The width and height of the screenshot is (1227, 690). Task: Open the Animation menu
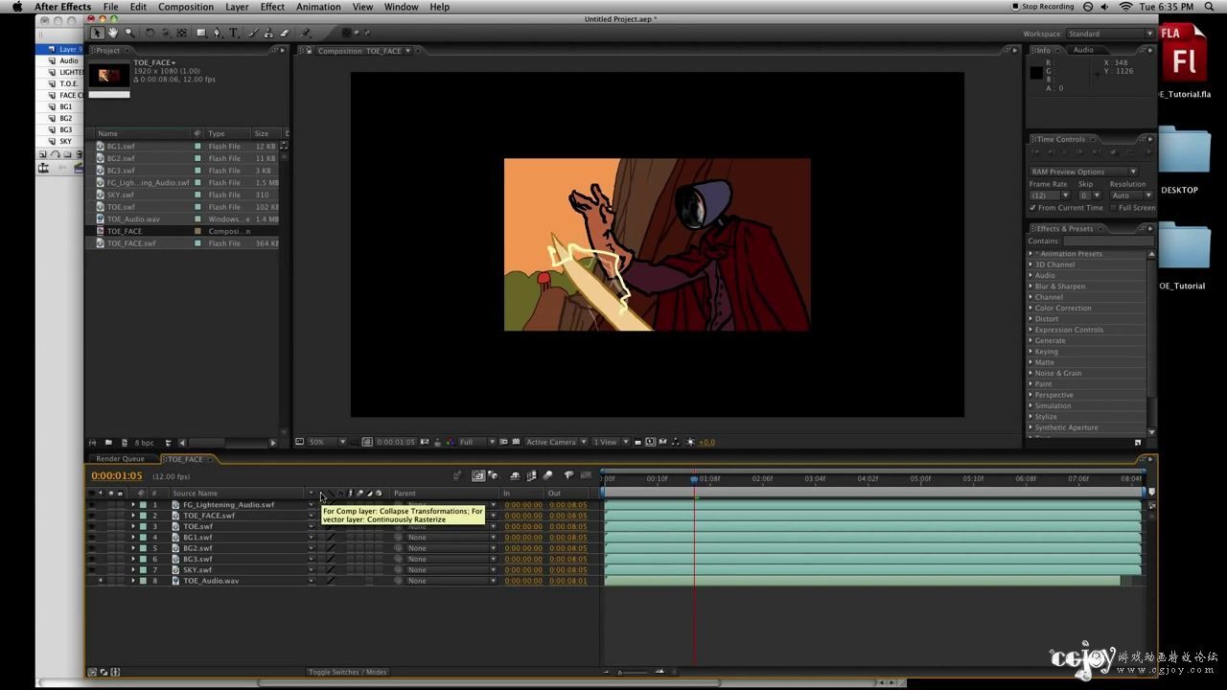point(318,7)
